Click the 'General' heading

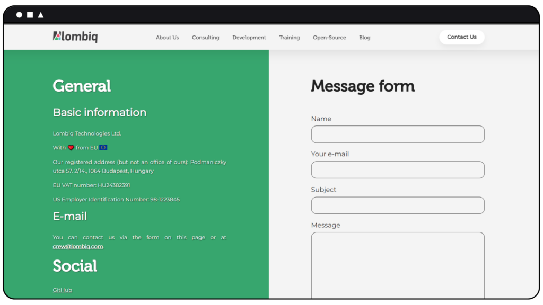[82, 86]
